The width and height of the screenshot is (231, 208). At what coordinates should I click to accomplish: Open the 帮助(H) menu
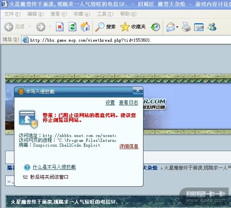128,14
